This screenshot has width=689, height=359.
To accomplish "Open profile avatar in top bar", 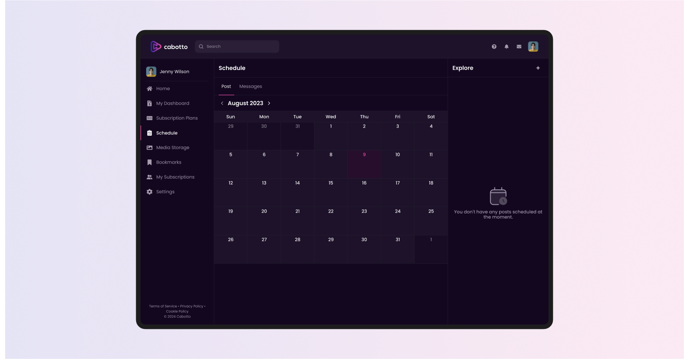I will click(x=533, y=47).
